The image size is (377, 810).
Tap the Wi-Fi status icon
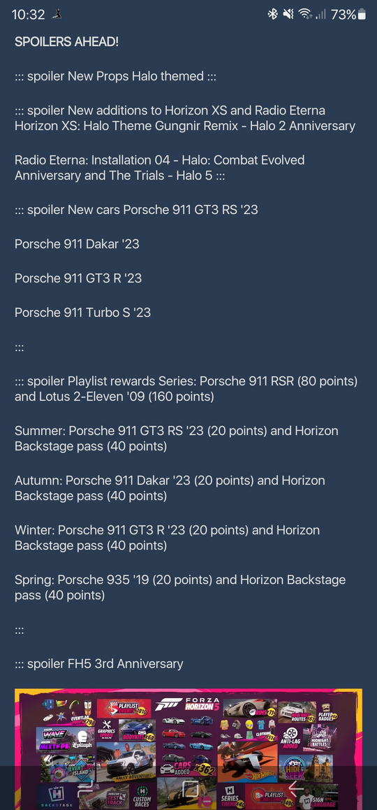305,15
